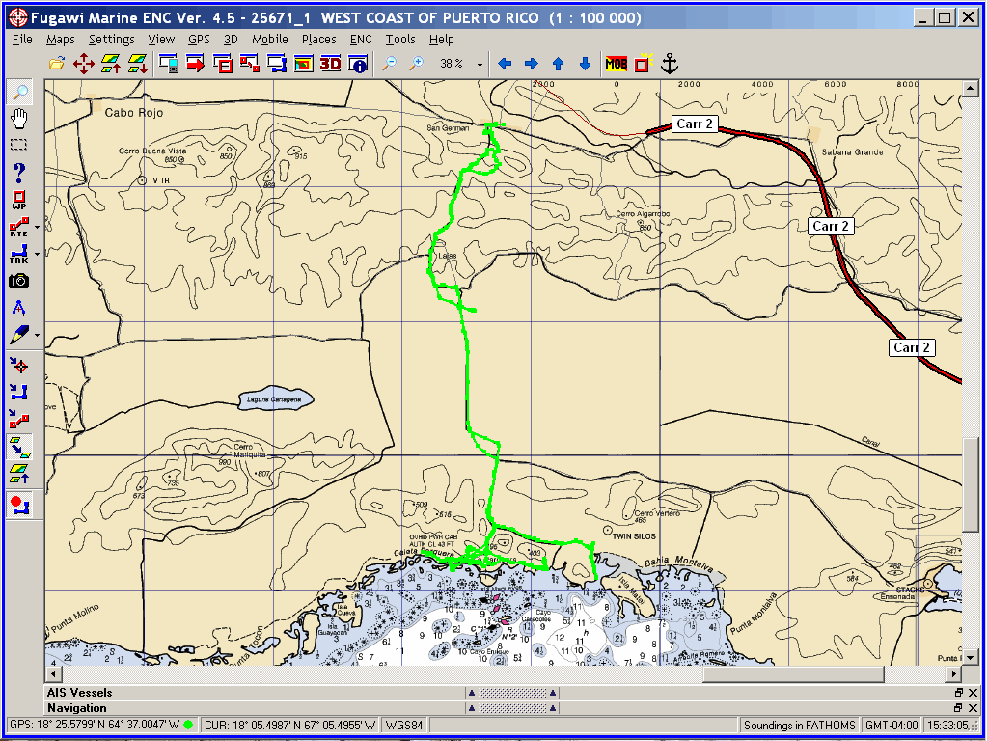Click the arrow-to-red-route sidebar icon
Image resolution: width=988 pixels, height=741 pixels.
pyautogui.click(x=19, y=420)
